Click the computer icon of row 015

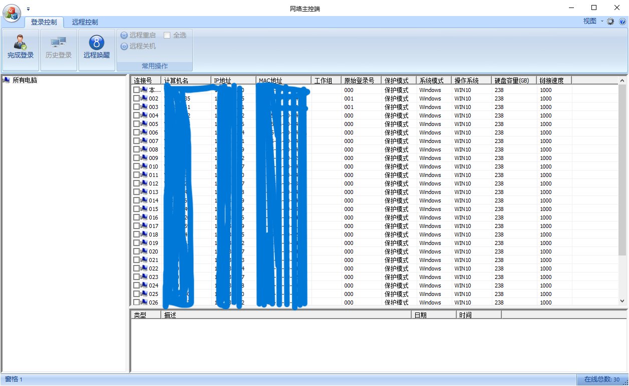point(144,209)
